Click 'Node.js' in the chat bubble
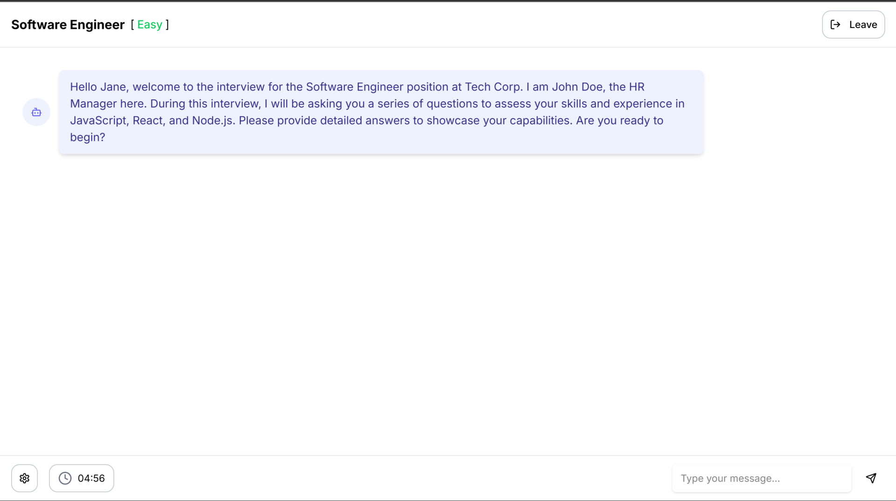The width and height of the screenshot is (896, 501). (212, 120)
